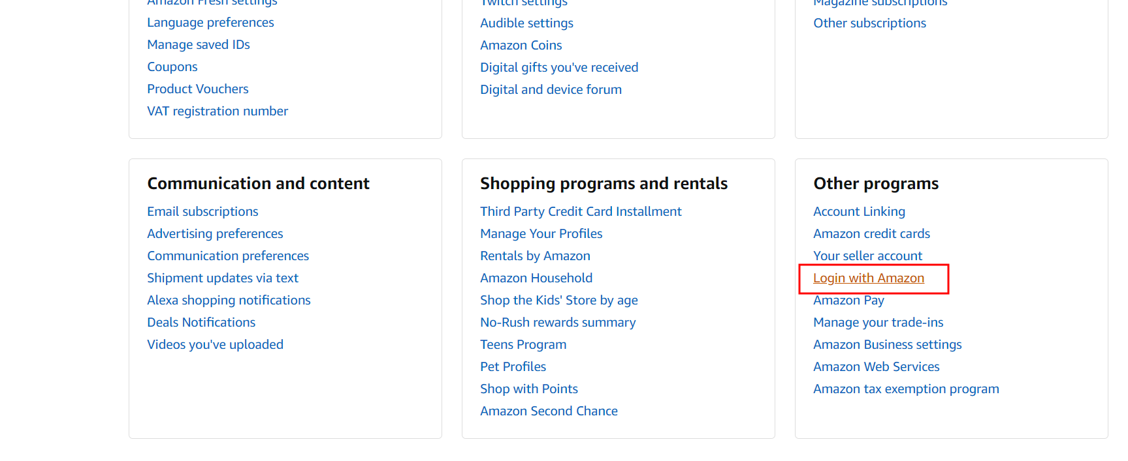Open Third Party Credit Card Installment
1128x461 pixels.
(581, 212)
